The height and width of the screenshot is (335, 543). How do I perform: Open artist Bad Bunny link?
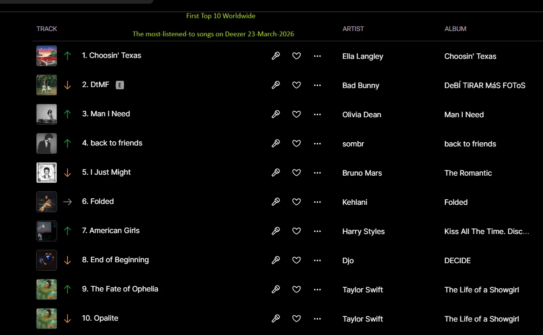[361, 85]
